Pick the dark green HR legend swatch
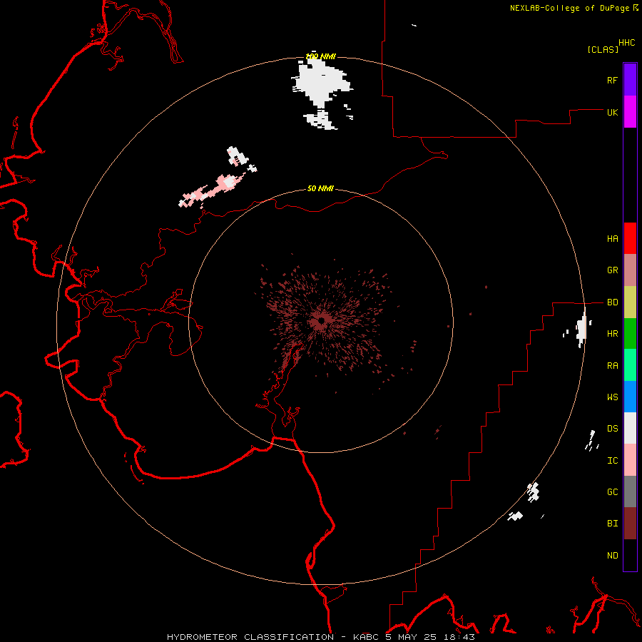Image resolution: width=642 pixels, height=642 pixels. (x=630, y=334)
